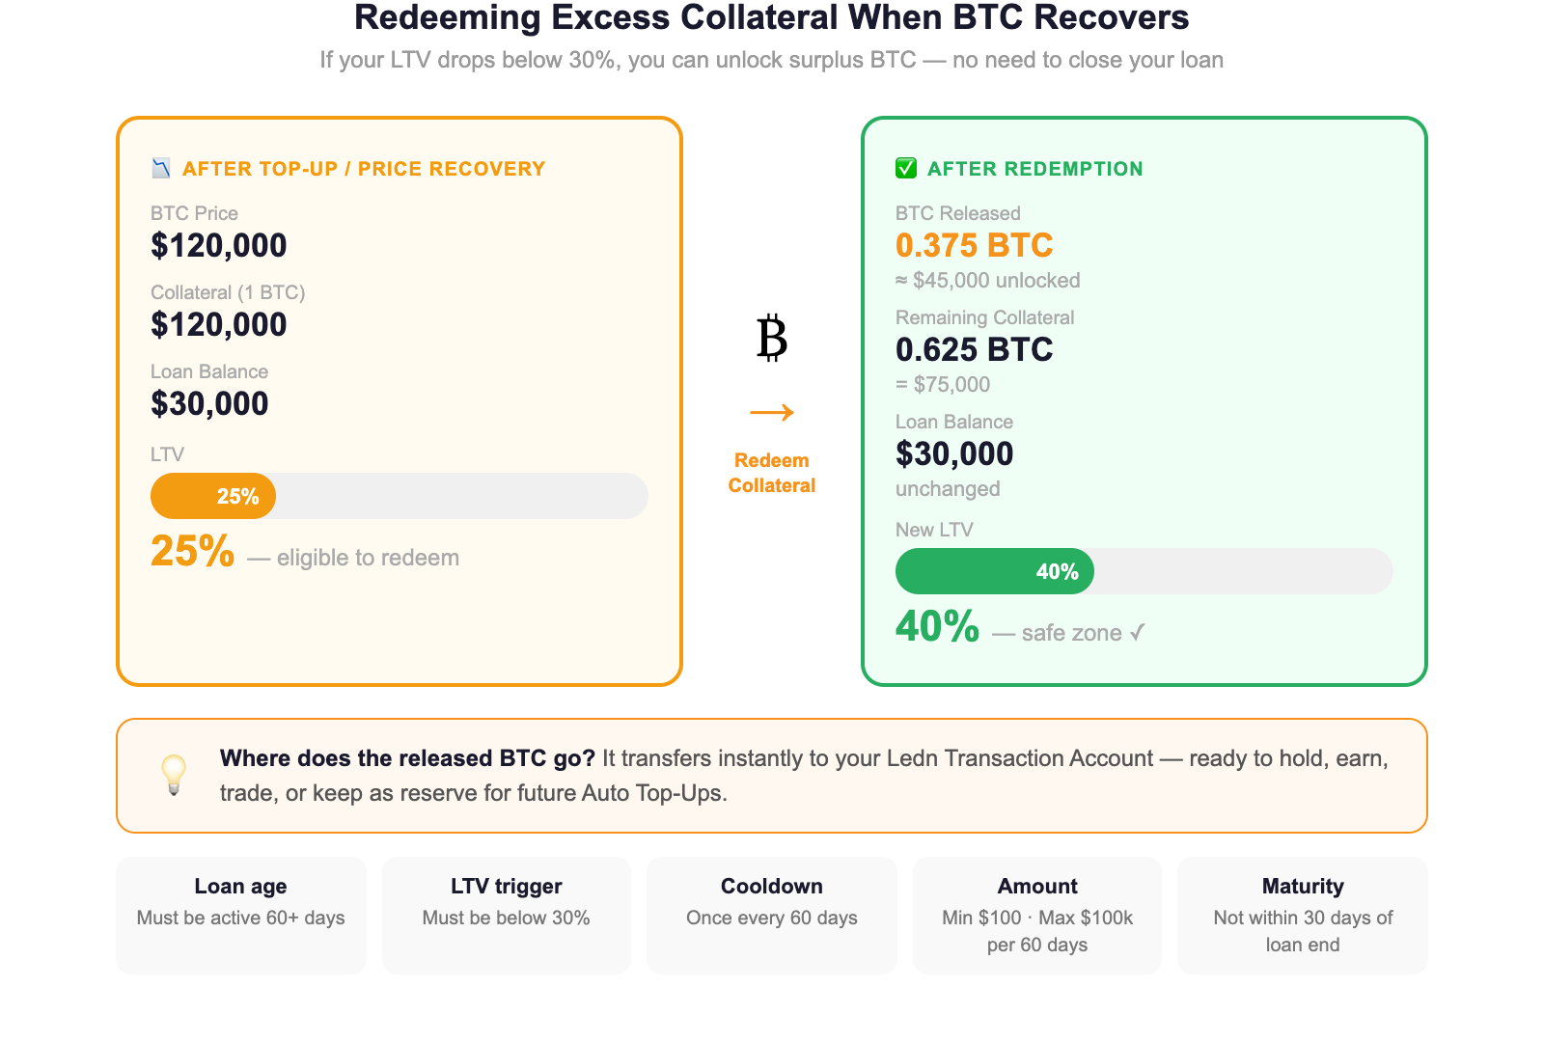The image size is (1544, 1042).
Task: Click the $120,000 BTC Price value
Action: point(219,245)
